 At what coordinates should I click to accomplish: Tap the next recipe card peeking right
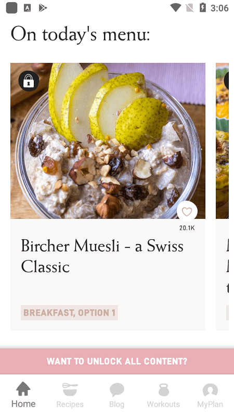click(x=223, y=197)
